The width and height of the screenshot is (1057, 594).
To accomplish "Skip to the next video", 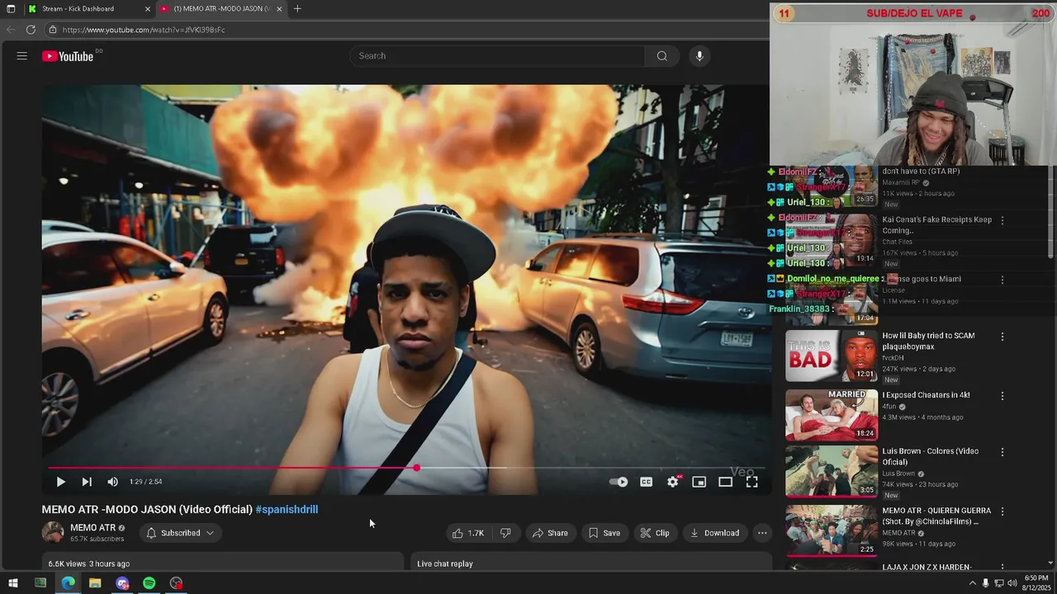I will coord(87,482).
